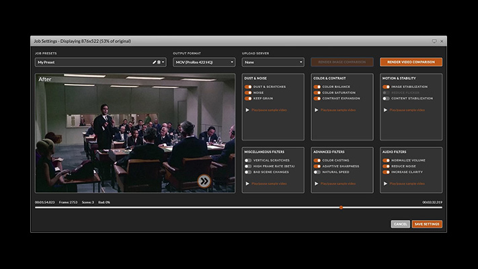Click the 'Bad: 0%' status text

pyautogui.click(x=104, y=202)
